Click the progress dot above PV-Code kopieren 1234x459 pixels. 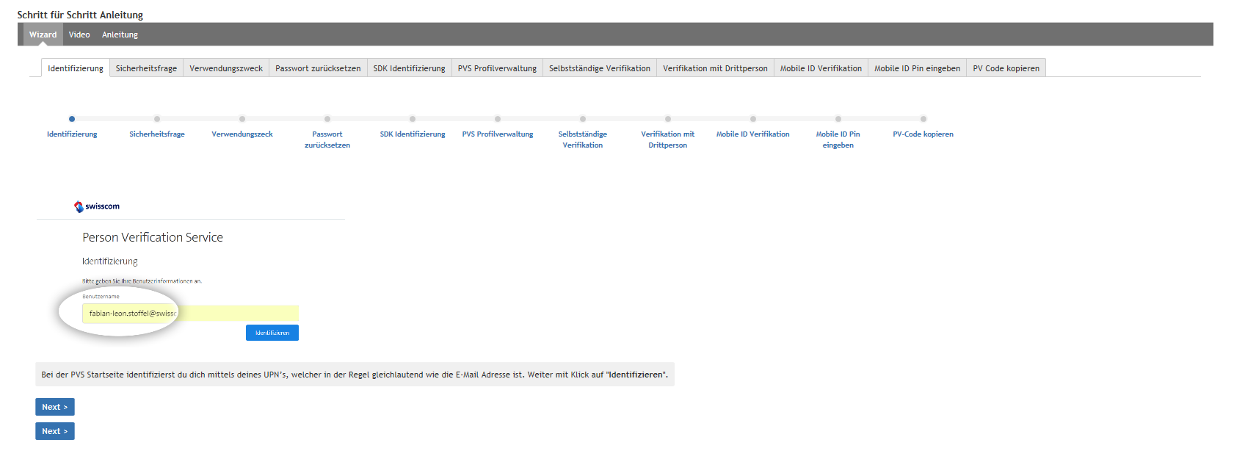point(923,119)
